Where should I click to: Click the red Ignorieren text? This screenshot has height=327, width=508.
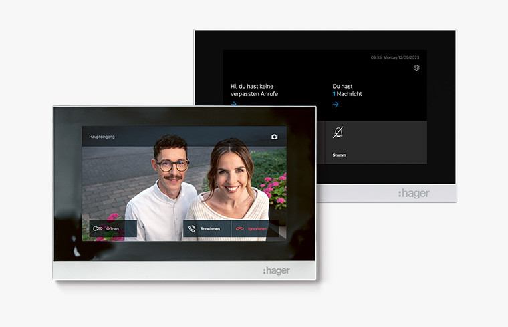(257, 229)
